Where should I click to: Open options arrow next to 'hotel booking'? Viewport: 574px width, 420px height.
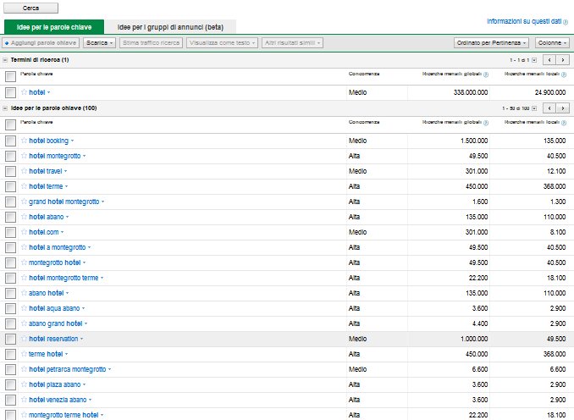(x=72, y=141)
